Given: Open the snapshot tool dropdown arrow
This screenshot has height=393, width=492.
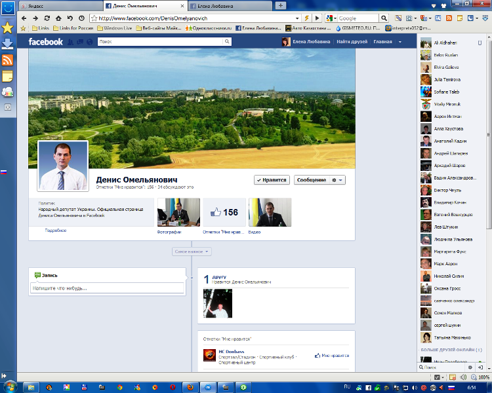Looking at the screenshot, I should coord(415,18).
